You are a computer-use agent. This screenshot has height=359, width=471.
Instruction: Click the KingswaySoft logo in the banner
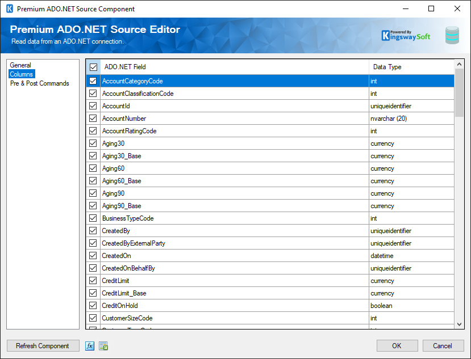tap(406, 36)
